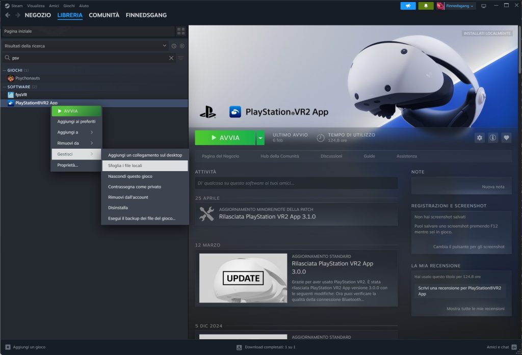Open the dropdown arrow beside AVVIA button
Viewport: 522px width, 355px height.
[260, 138]
